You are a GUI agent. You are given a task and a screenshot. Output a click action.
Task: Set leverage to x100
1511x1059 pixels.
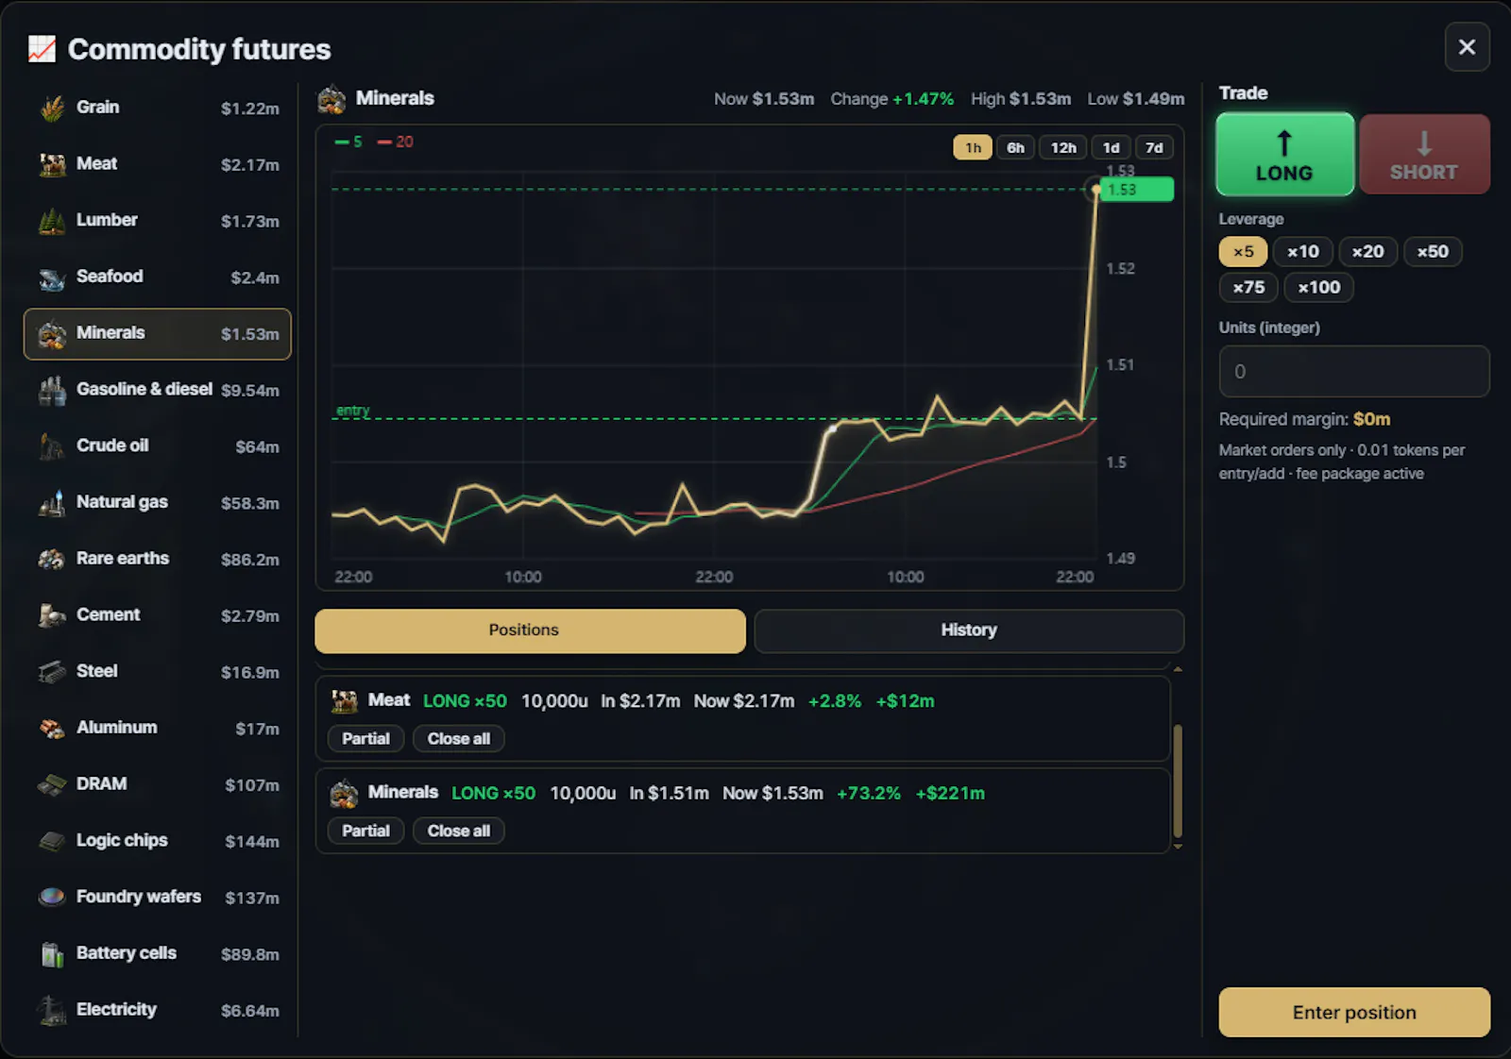(1318, 288)
